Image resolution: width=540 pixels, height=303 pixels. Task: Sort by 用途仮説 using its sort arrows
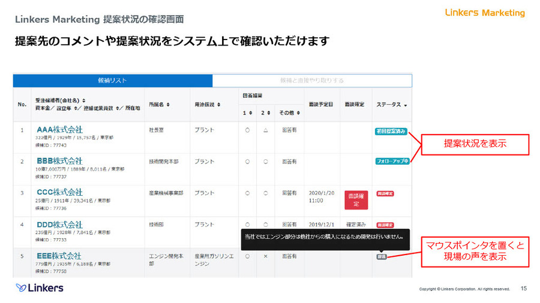click(218, 104)
